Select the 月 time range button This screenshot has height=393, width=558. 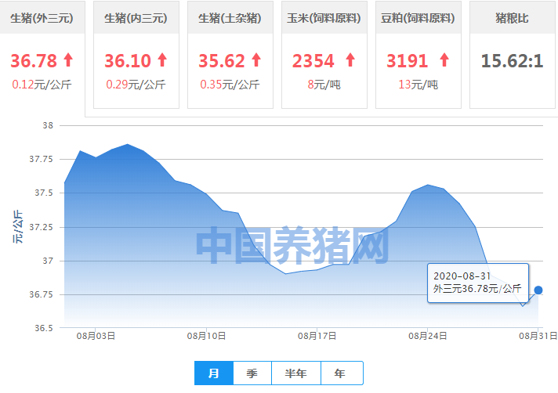click(x=214, y=373)
